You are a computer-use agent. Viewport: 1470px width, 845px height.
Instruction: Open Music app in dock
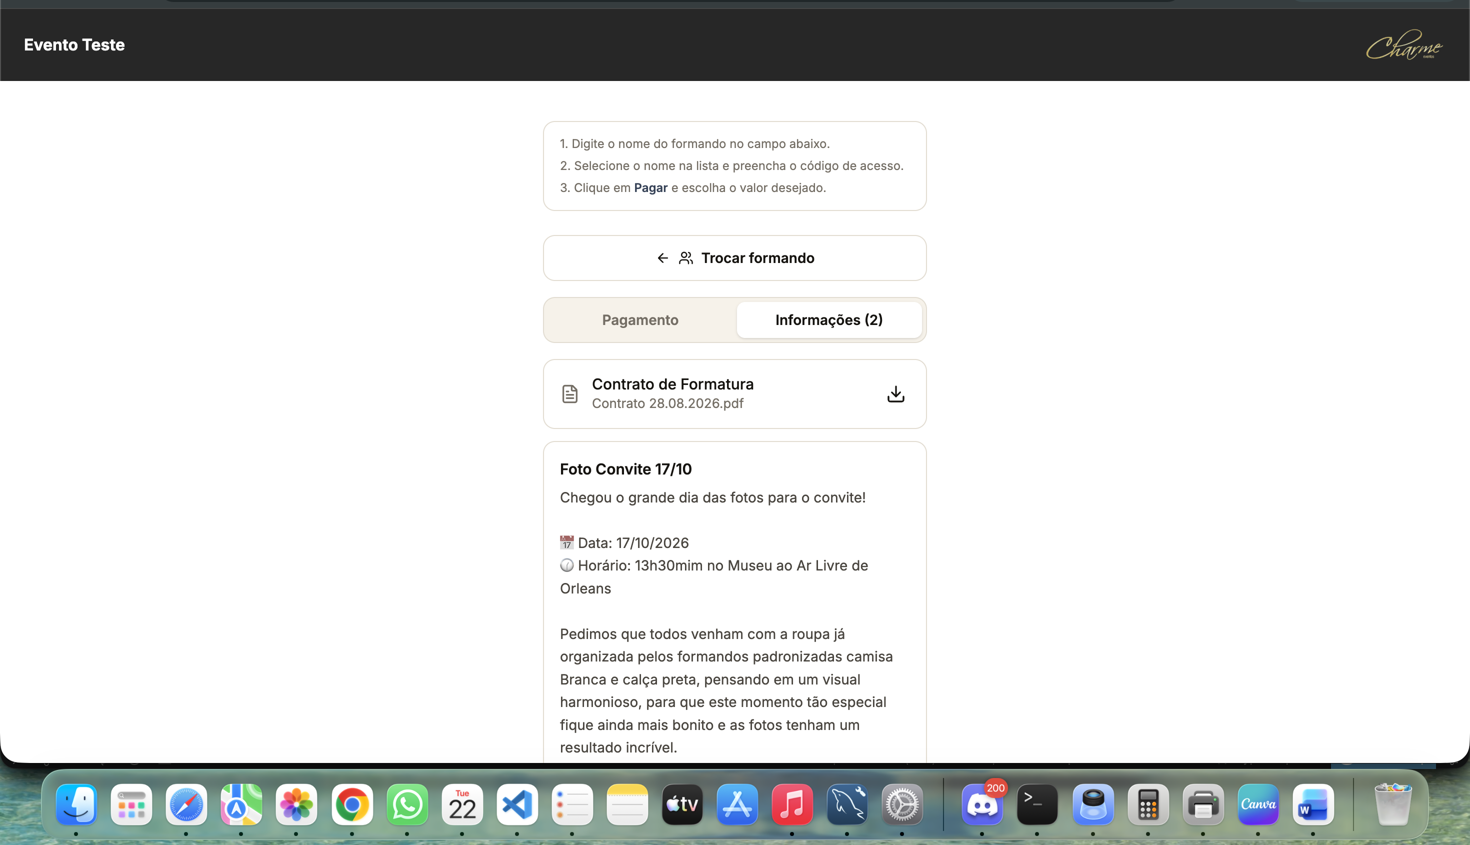pos(792,804)
